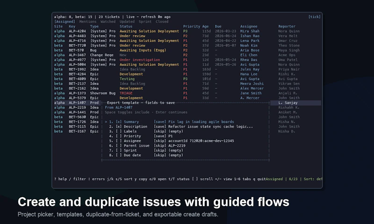Click Awaiting Inputs (Engg) status
Image resolution: width=374 pixels, height=224 pixels.
coord(143,51)
